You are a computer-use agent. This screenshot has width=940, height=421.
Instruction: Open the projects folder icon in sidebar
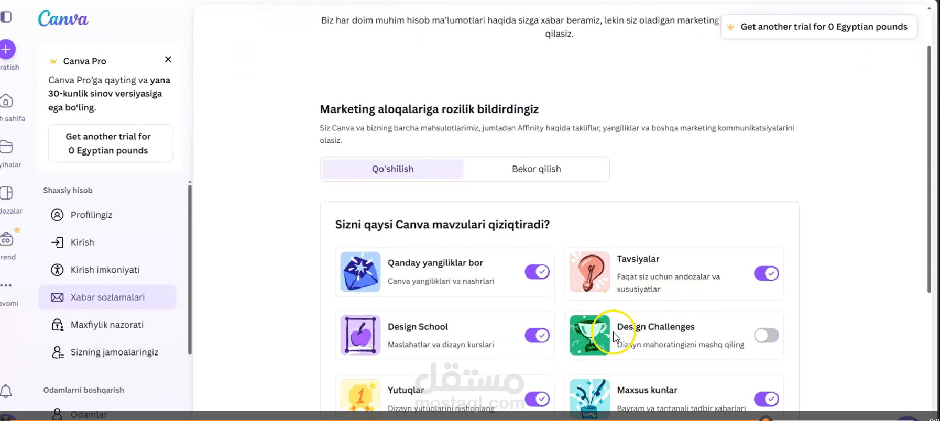point(6,147)
